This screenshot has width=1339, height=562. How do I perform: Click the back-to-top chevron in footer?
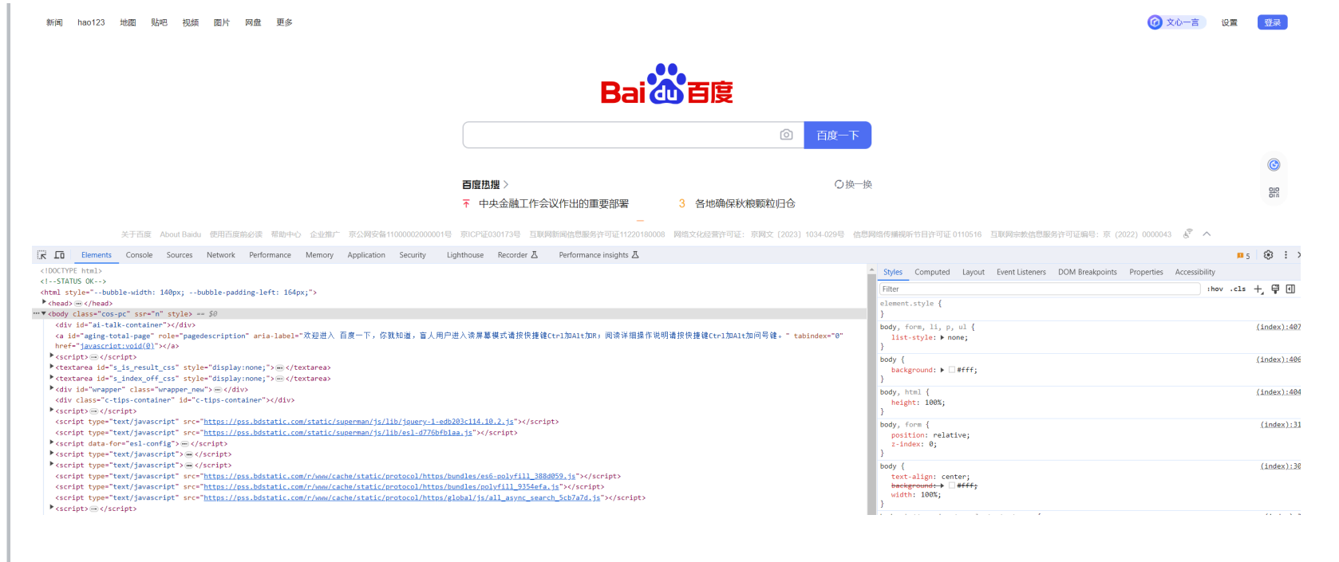click(x=1207, y=234)
